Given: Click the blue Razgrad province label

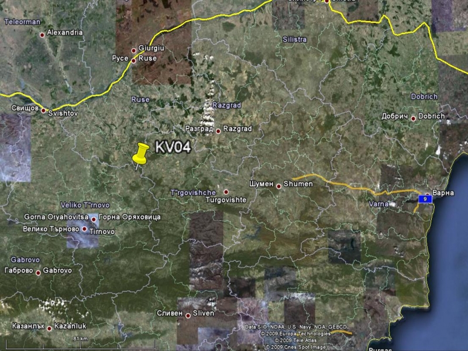Looking at the screenshot, I should click(226, 105).
